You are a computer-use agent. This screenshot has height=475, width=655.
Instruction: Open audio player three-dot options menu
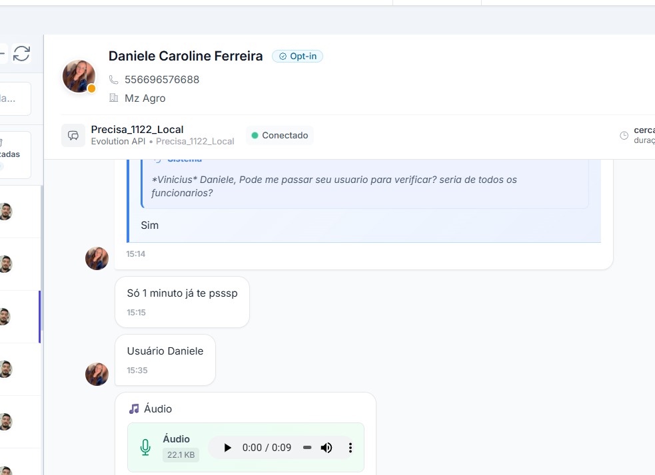click(350, 448)
